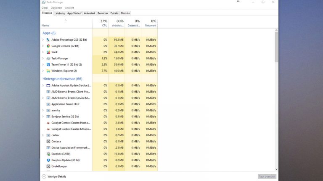Open the Autostart tab
The height and width of the screenshot is (181, 323).
point(89,13)
